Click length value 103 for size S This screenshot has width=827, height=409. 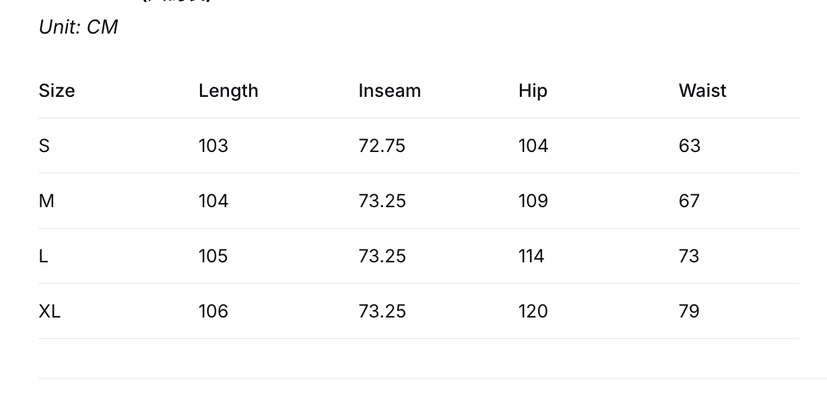point(213,146)
